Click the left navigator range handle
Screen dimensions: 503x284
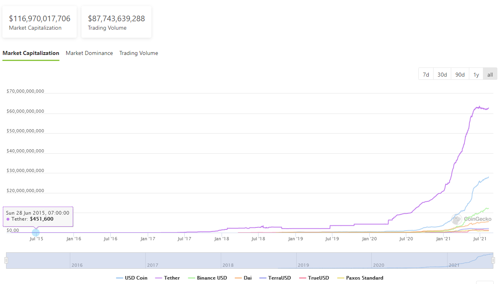(6, 260)
